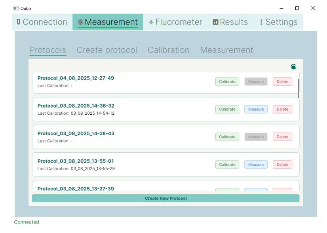Screen dimensions: 327x233
Task: Open the Results tab
Action: coord(230,22)
